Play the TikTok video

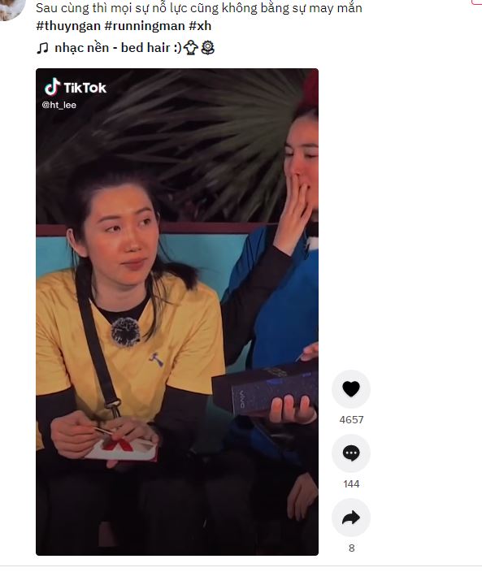[x=177, y=312]
